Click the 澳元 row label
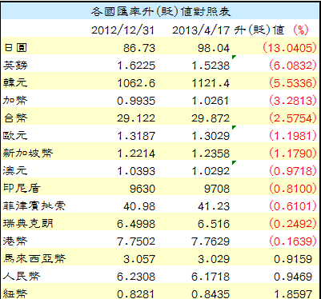This screenshot has width=321, height=299. (x=15, y=171)
